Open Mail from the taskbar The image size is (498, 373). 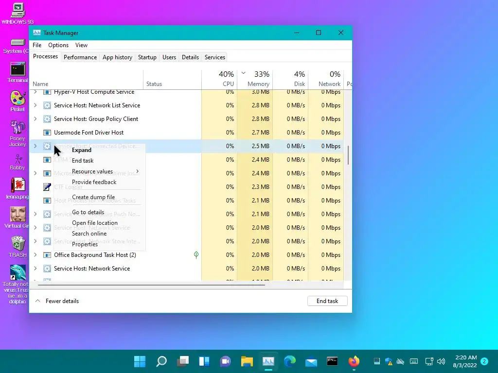pyautogui.click(x=311, y=361)
